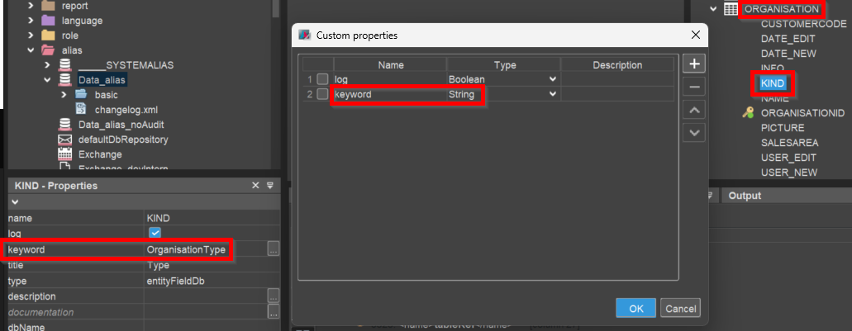This screenshot has width=852, height=331.
Task: Select DATE_EDIT column in tree
Action: click(x=788, y=39)
